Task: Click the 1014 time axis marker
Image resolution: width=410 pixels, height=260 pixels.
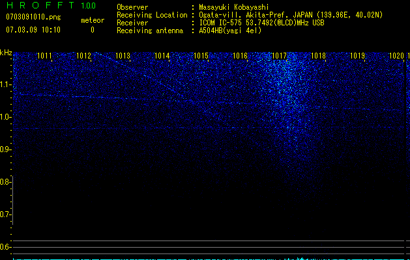Action: 162,56
